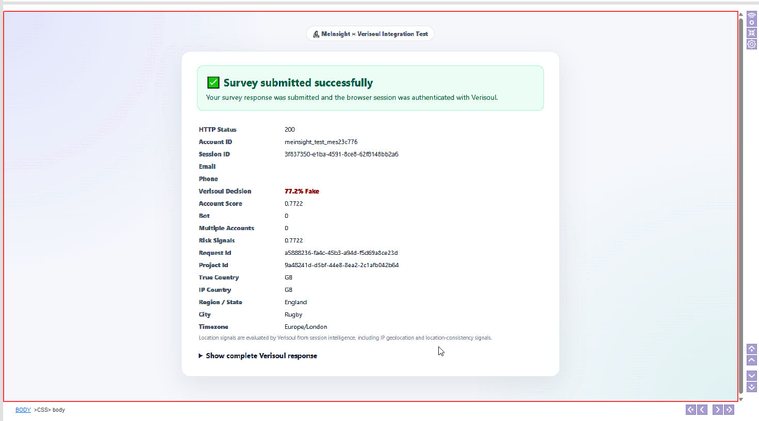Viewport: 759px width, 421px height.
Task: Click the plain left chevron icon
Action: click(702, 410)
